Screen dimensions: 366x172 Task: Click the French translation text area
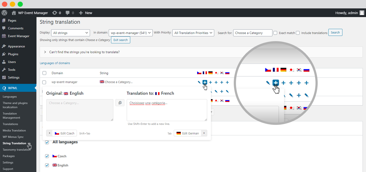[167, 110]
